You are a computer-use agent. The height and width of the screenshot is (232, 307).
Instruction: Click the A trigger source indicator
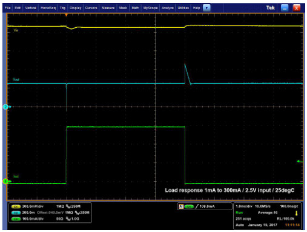point(181,207)
